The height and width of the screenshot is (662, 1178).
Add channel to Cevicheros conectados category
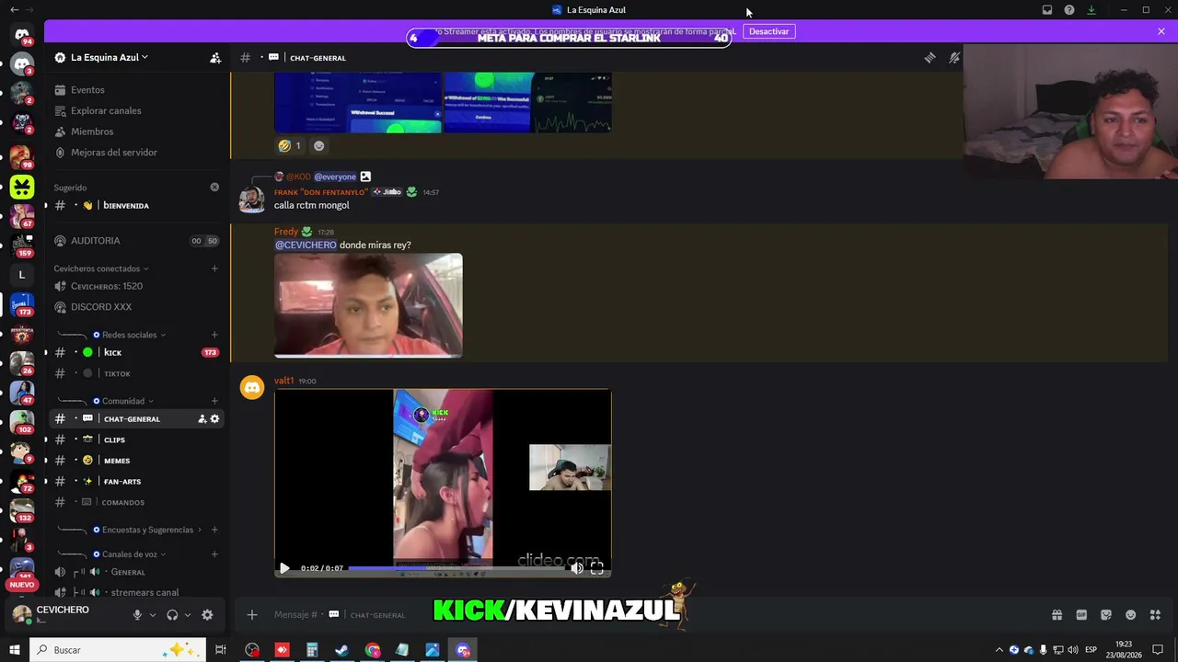pyautogui.click(x=214, y=268)
